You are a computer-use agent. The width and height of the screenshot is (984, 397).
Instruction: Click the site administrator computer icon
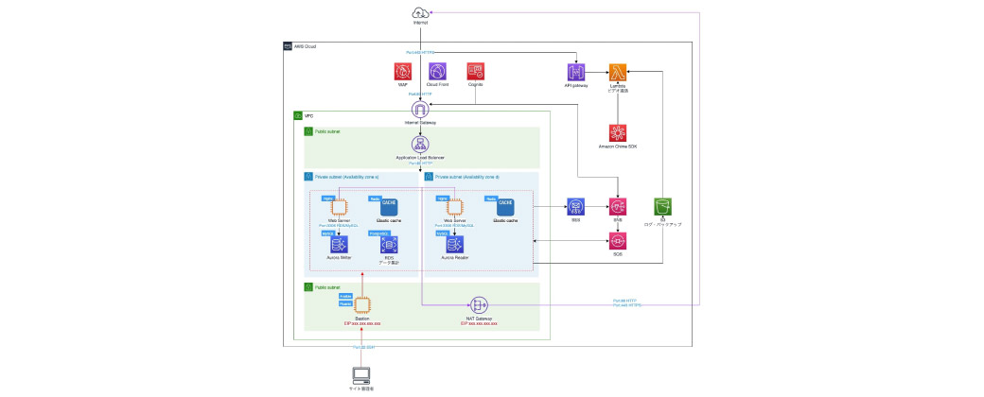pos(361,374)
